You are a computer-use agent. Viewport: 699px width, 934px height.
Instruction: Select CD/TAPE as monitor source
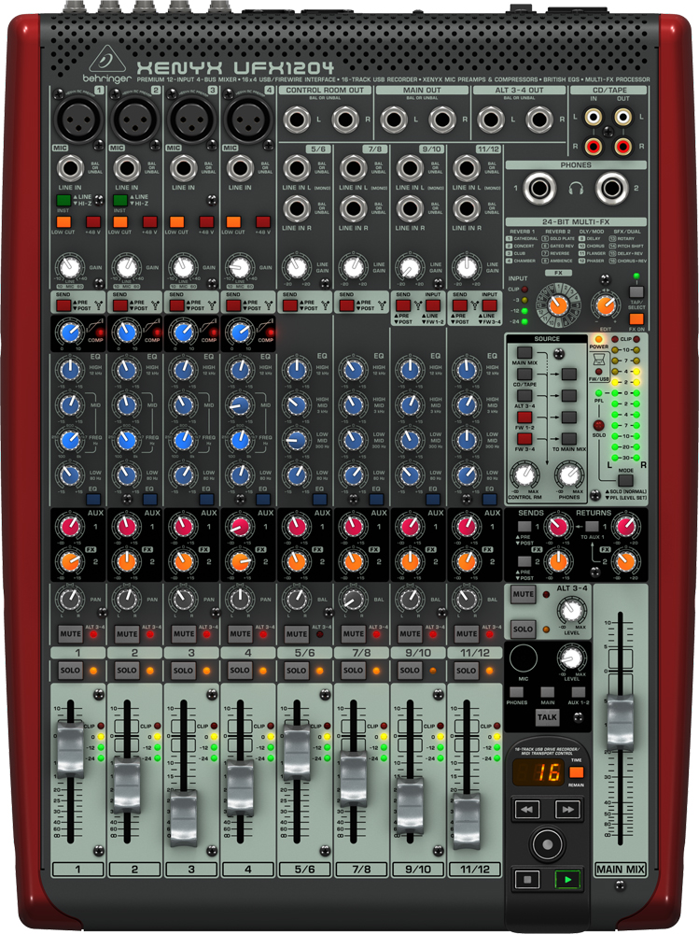pyautogui.click(x=526, y=373)
